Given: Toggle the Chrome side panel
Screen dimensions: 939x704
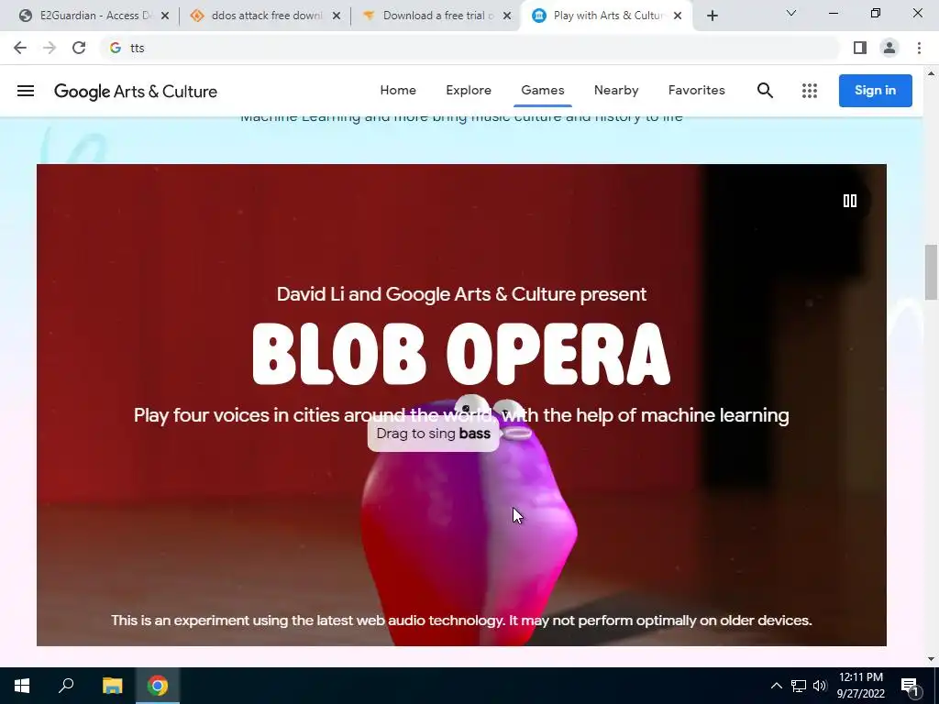Looking at the screenshot, I should 860,48.
